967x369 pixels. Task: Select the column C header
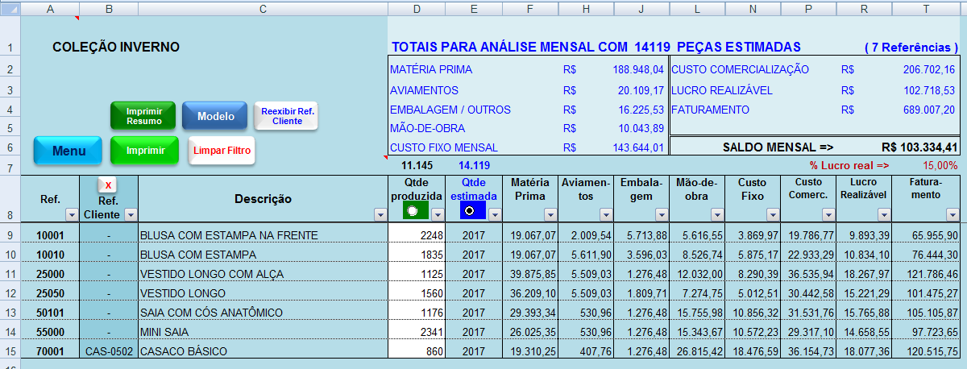click(263, 8)
